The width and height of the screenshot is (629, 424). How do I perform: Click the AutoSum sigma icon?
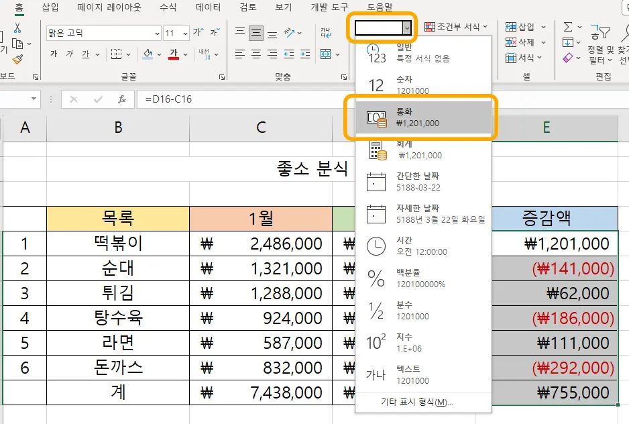(569, 28)
